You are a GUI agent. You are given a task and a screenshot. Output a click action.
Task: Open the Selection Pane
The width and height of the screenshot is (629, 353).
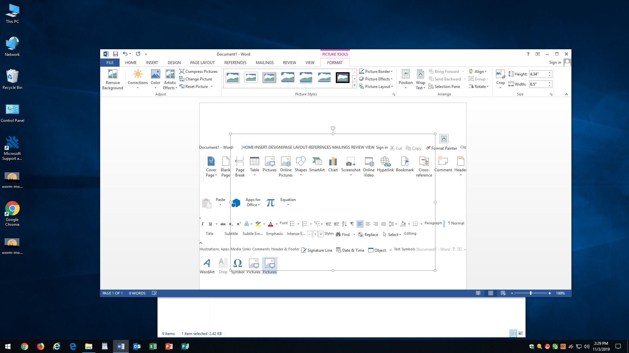(444, 87)
